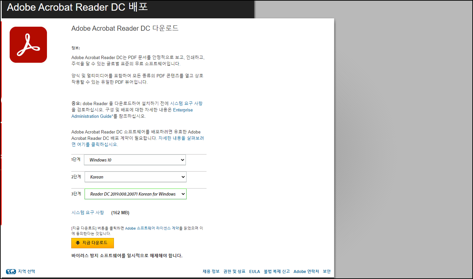The width and height of the screenshot is (473, 279).
Task: Click the Adobe Acrobat Reader logo icon
Action: tap(28, 45)
